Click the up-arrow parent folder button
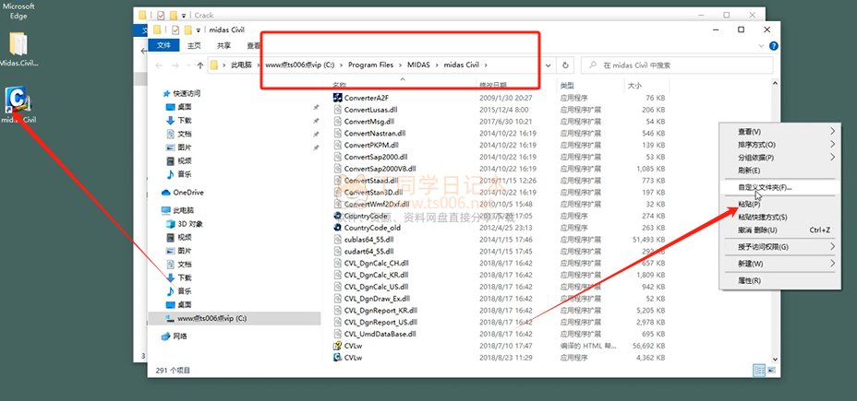 click(200, 65)
